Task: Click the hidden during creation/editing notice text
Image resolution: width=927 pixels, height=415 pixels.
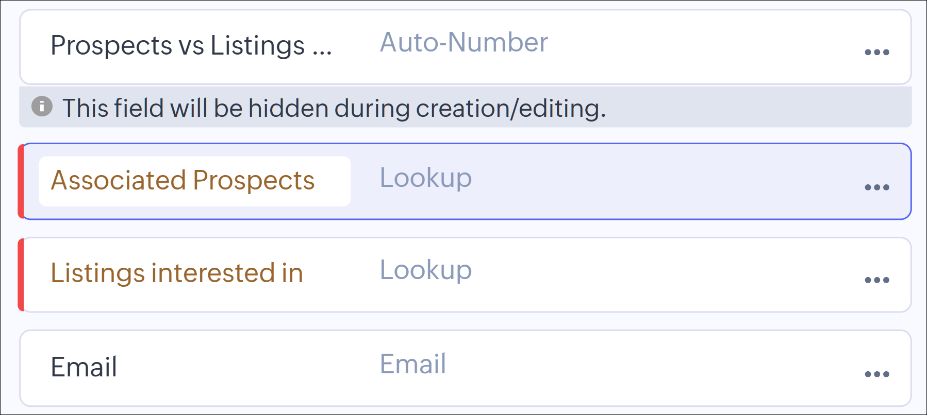Action: pos(334,108)
